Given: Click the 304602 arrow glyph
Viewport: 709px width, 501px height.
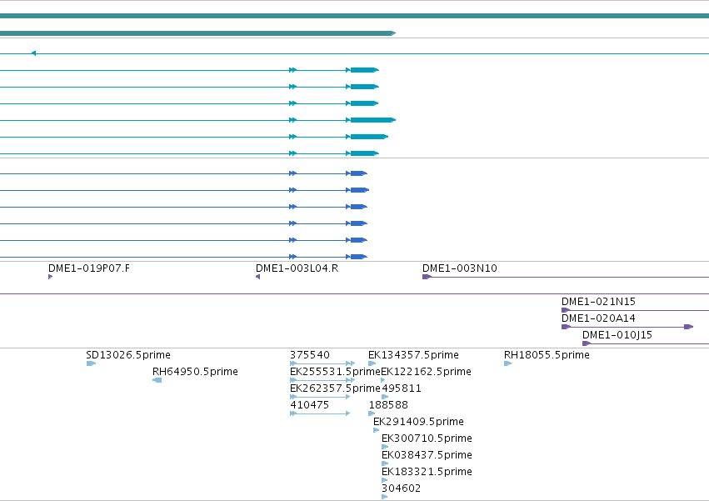Looking at the screenshot, I should pos(385,497).
